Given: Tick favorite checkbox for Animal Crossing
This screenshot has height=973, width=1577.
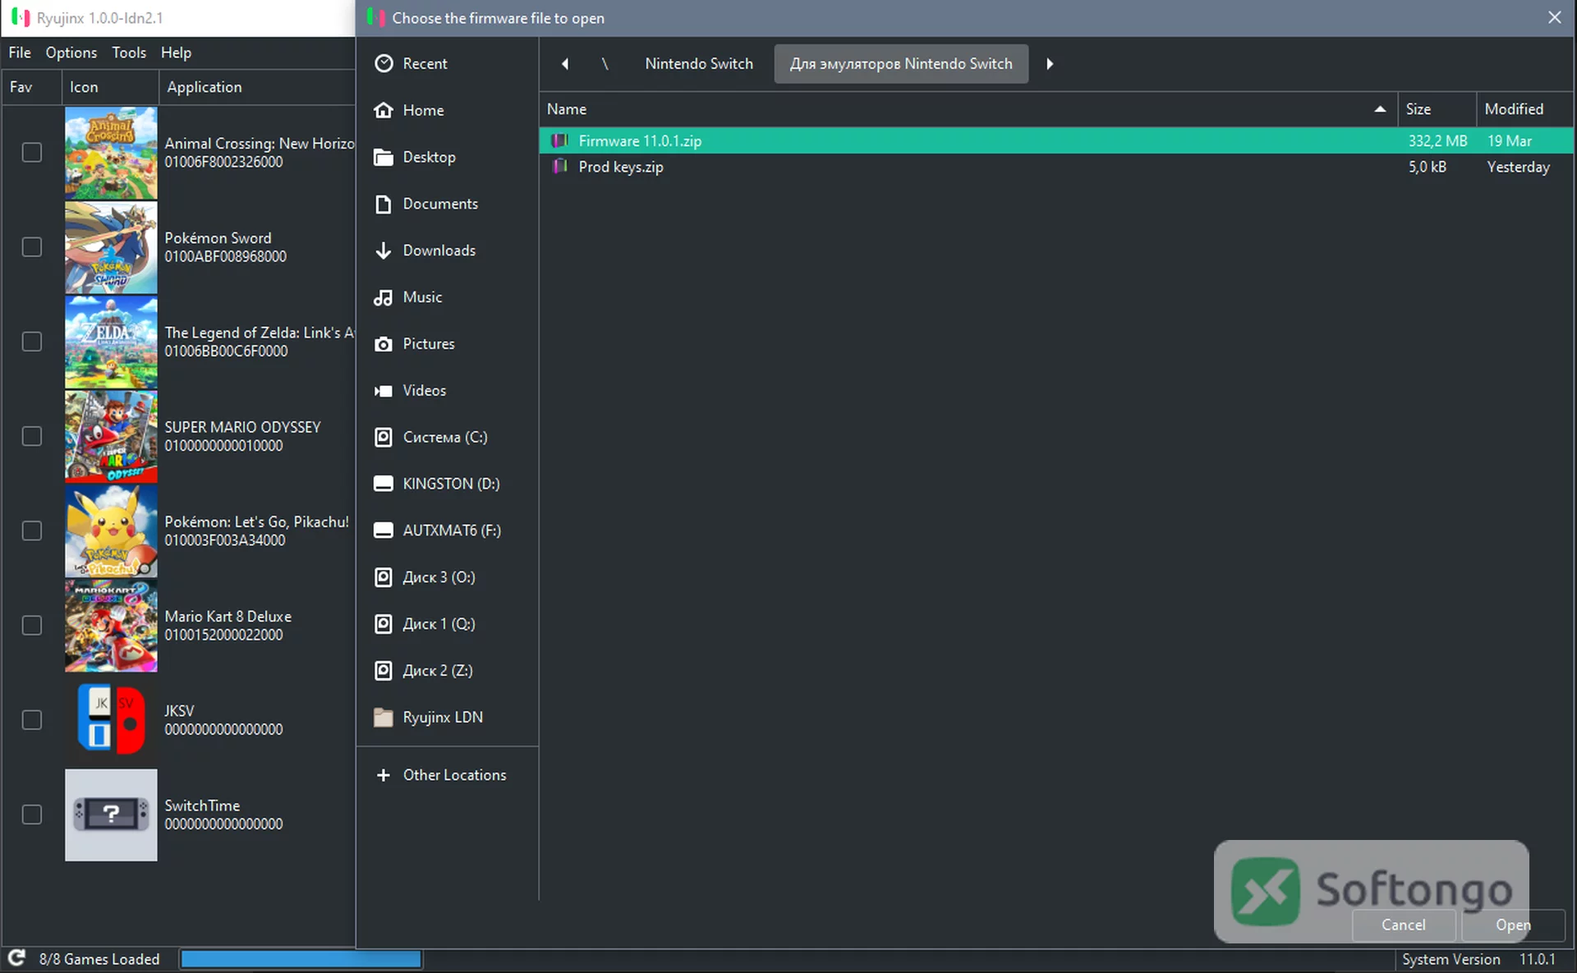Looking at the screenshot, I should (x=32, y=153).
